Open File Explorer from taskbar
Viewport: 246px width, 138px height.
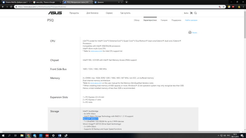coord(22,136)
